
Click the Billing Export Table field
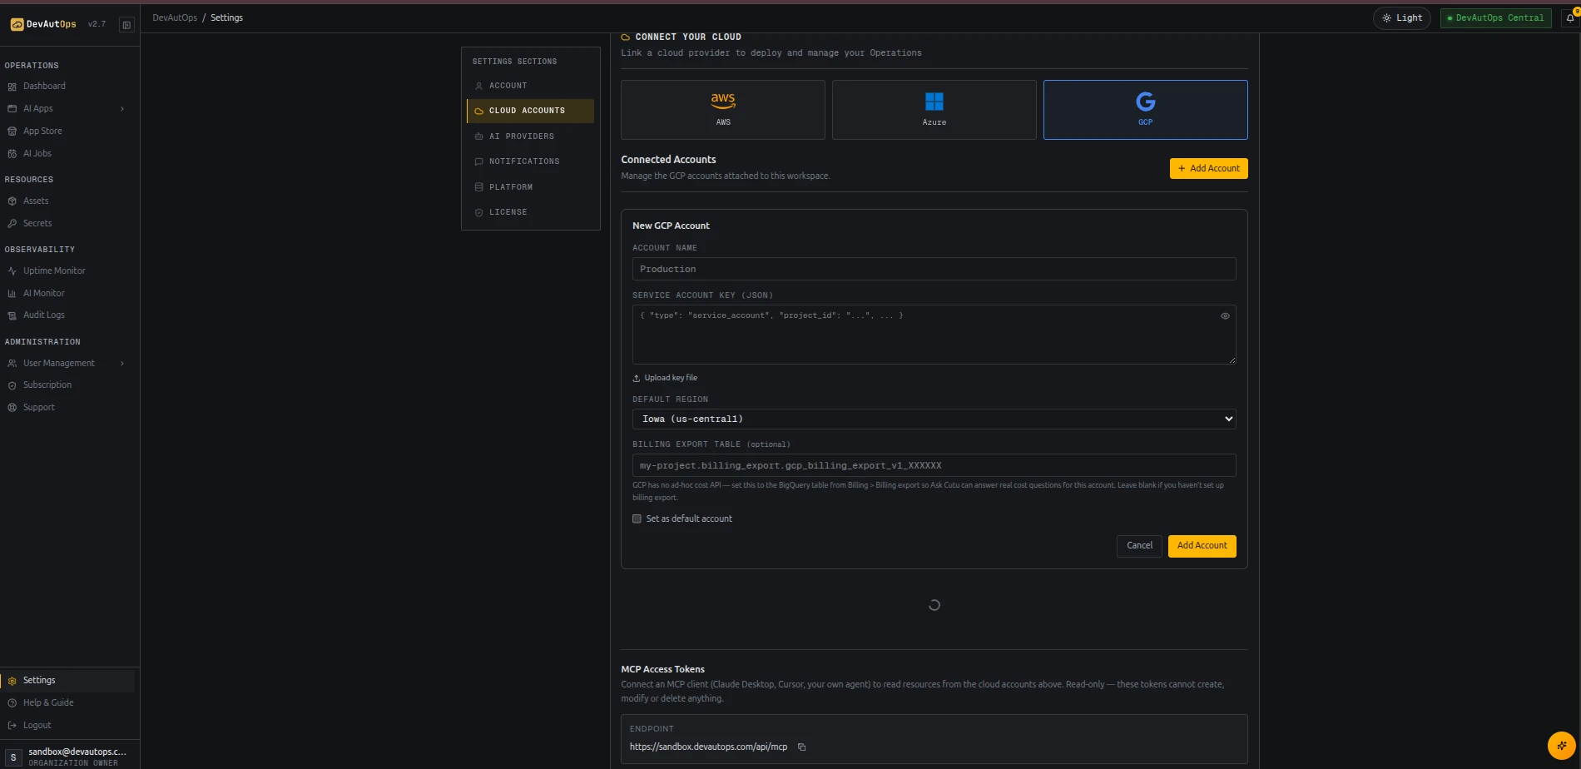click(x=934, y=466)
